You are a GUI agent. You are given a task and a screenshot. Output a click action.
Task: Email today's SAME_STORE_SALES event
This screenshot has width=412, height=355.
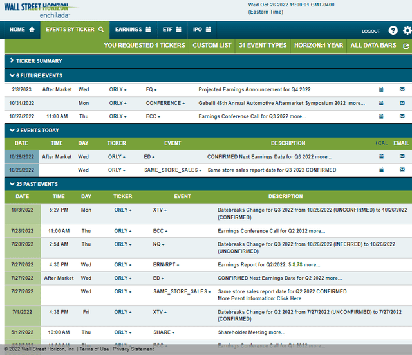pos(402,170)
